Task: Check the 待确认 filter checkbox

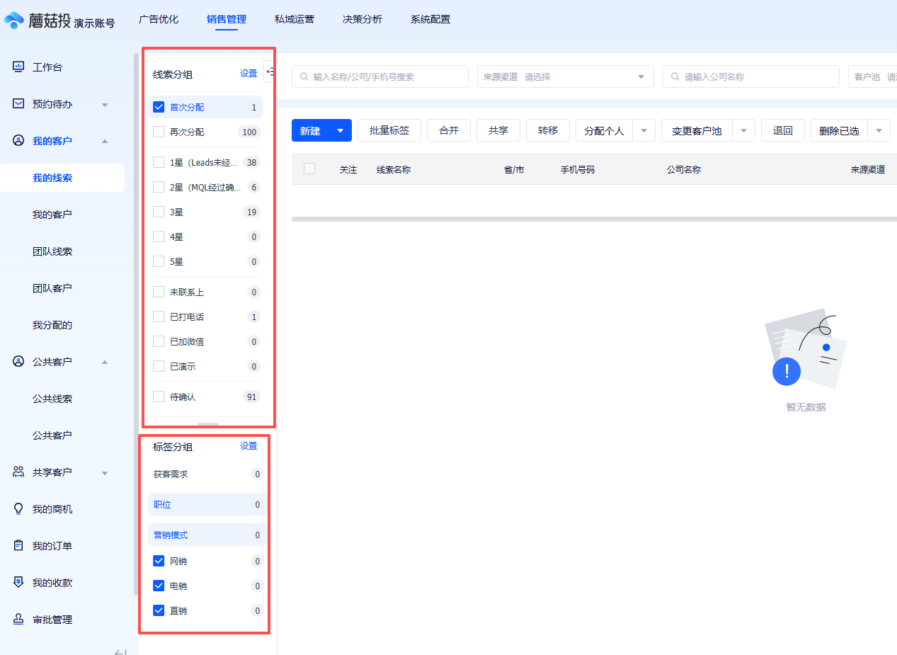Action: (159, 396)
